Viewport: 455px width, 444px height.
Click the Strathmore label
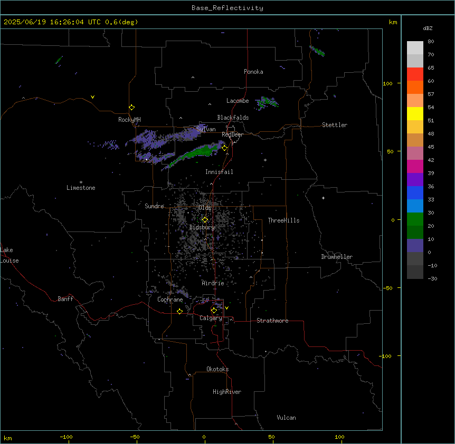click(x=272, y=321)
